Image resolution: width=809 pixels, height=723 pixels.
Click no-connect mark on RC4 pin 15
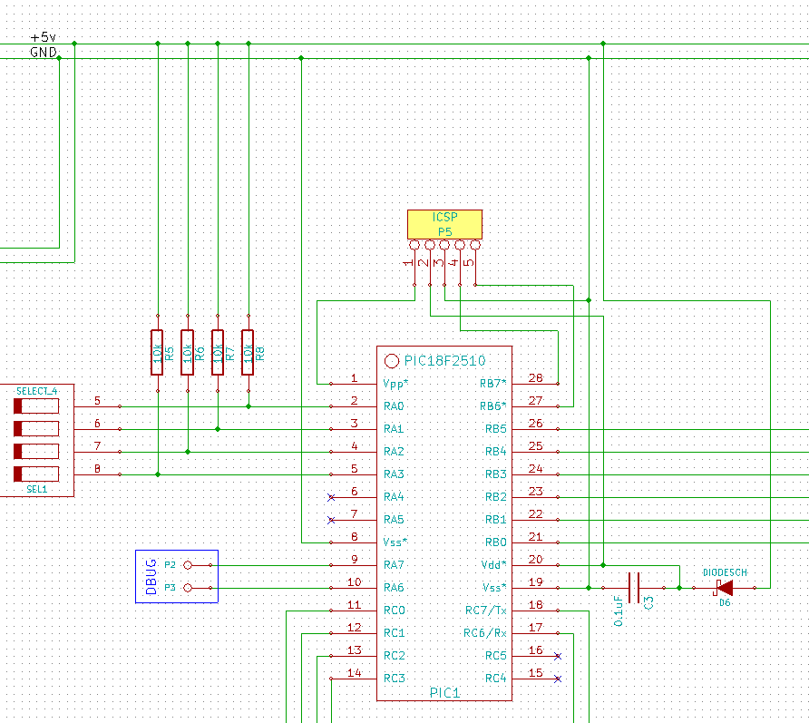pos(558,679)
